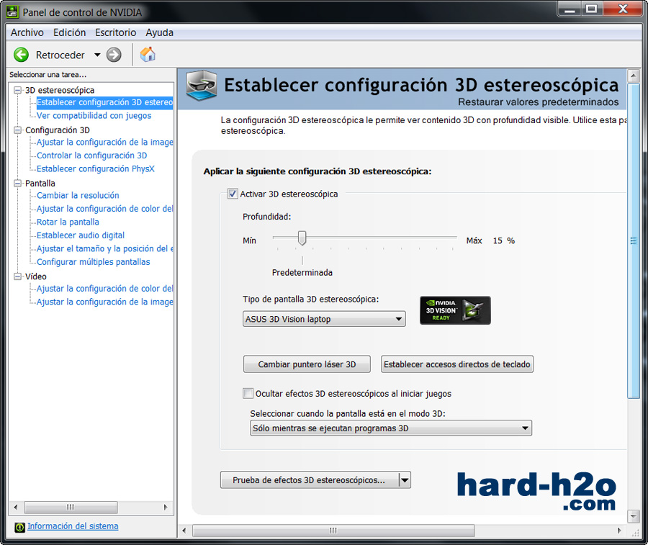648x545 pixels.
Task: Collapse the Configuración 3D tree node
Action: pos(17,130)
